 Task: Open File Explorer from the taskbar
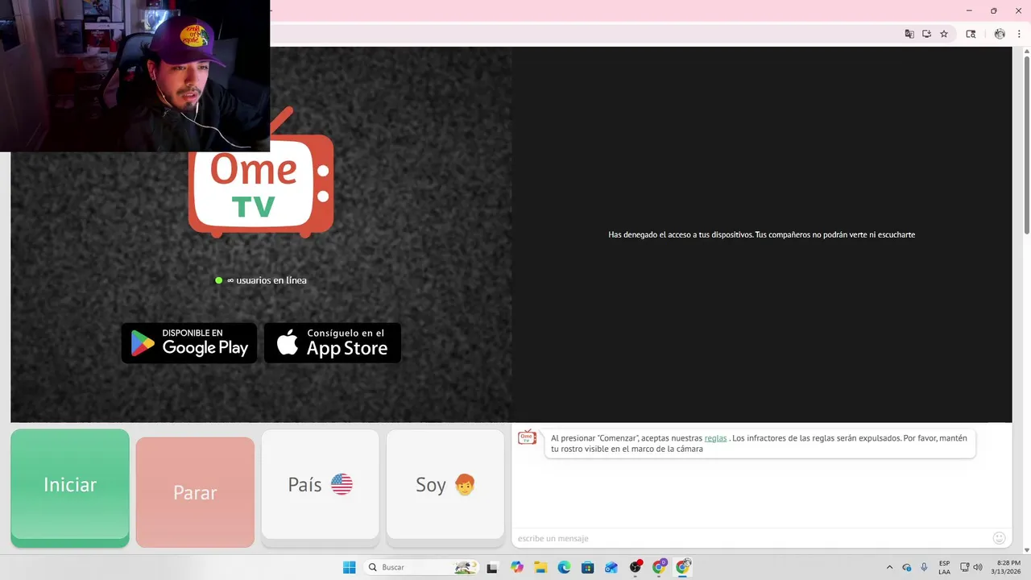coord(540,567)
